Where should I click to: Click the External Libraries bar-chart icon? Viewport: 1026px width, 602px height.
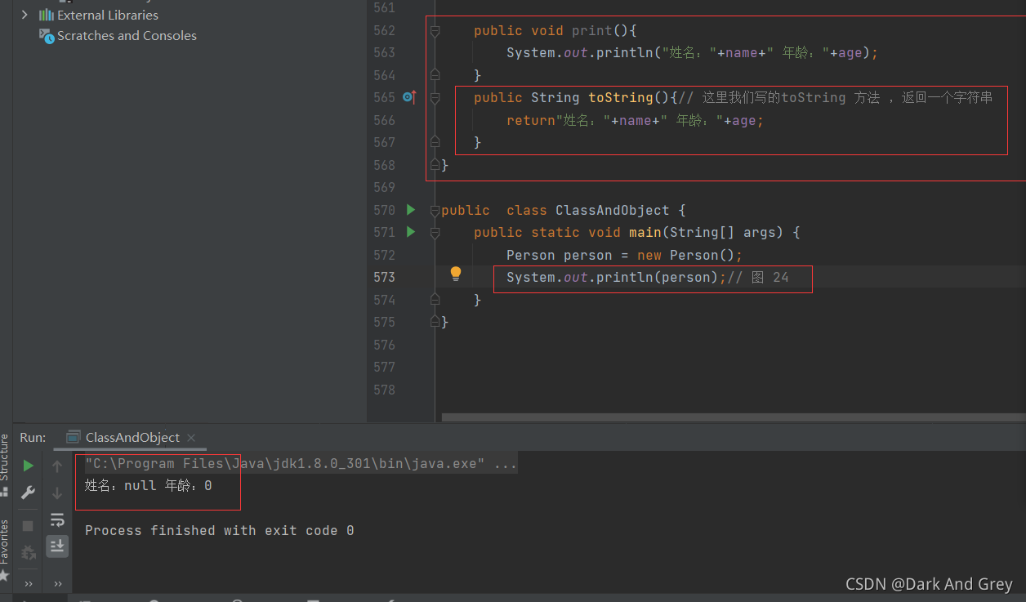(47, 15)
